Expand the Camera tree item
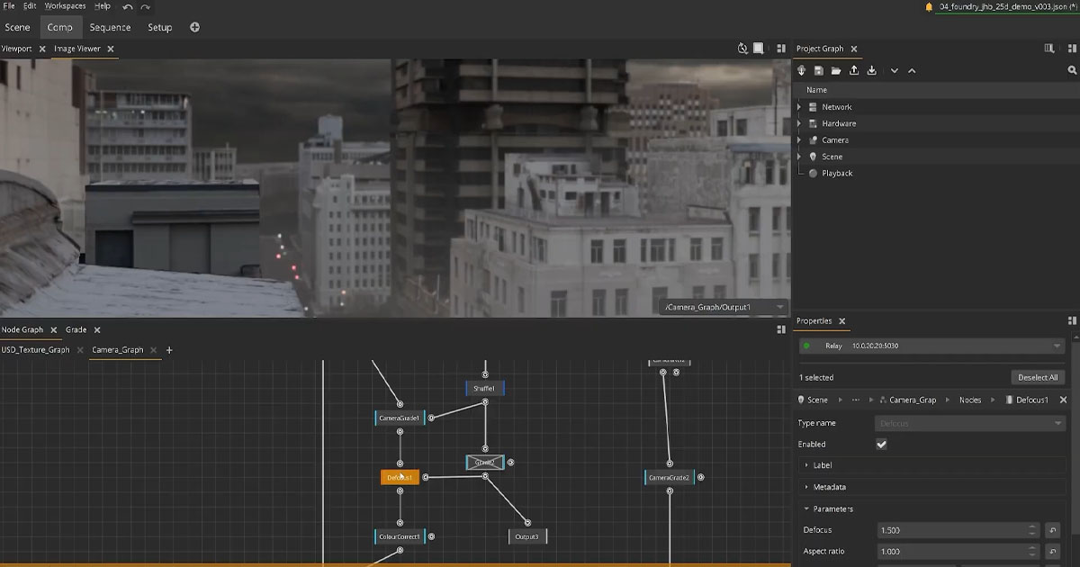The height and width of the screenshot is (567, 1080). [799, 140]
